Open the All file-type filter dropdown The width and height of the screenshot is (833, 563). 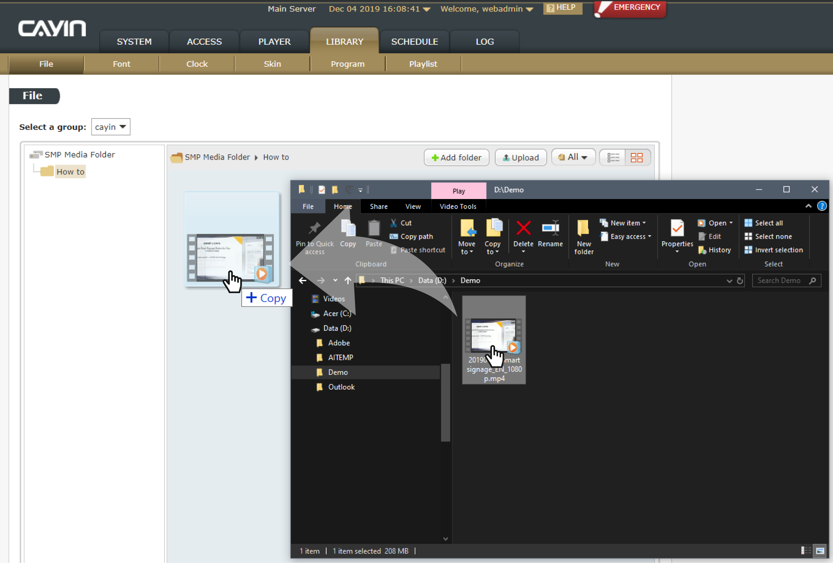pos(573,157)
